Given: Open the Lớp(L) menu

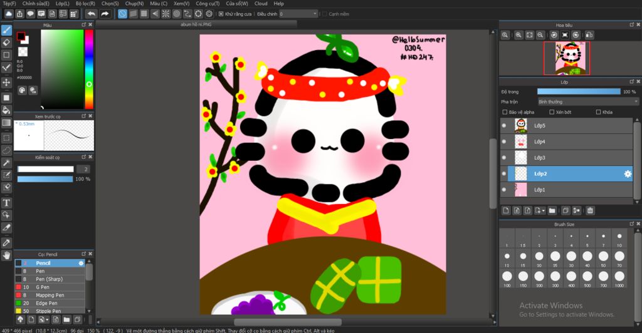Looking at the screenshot, I should (62, 3).
